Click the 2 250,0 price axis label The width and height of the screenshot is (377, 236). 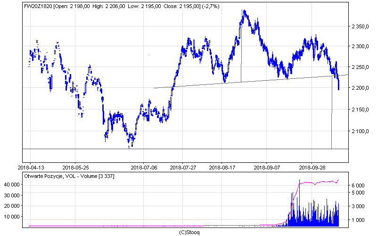(x=360, y=67)
